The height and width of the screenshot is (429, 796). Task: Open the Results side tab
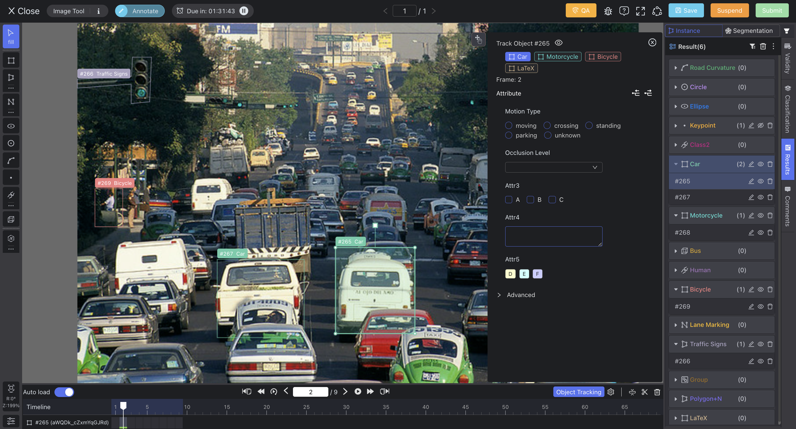tap(788, 159)
